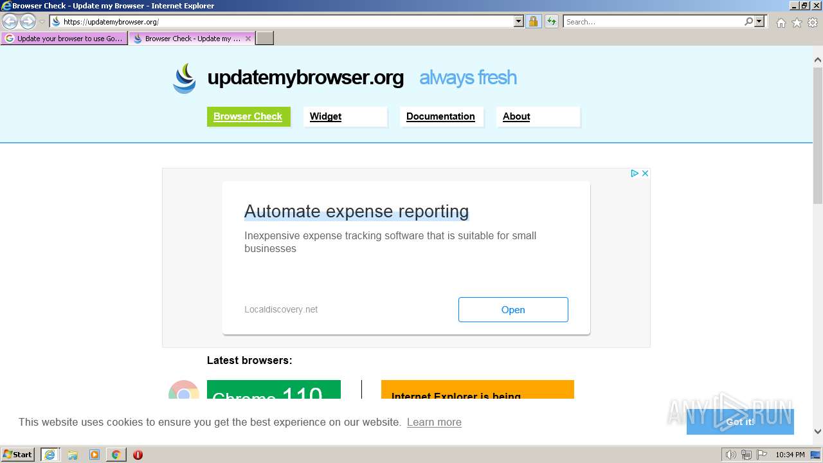This screenshot has width=823, height=463.
Task: Click the page scrollbar down arrow
Action: (x=818, y=431)
